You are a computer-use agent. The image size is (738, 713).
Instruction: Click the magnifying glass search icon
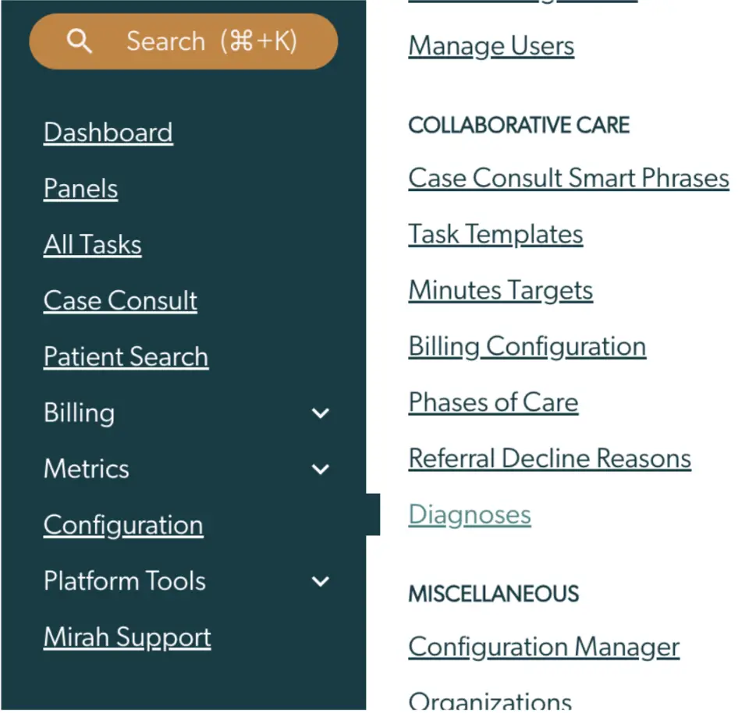[x=80, y=41]
